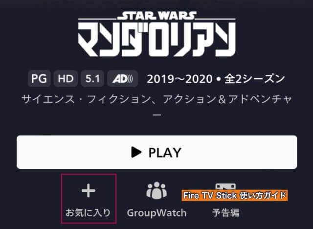
Task: Click the trailer film-strip icon
Action: 225,186
